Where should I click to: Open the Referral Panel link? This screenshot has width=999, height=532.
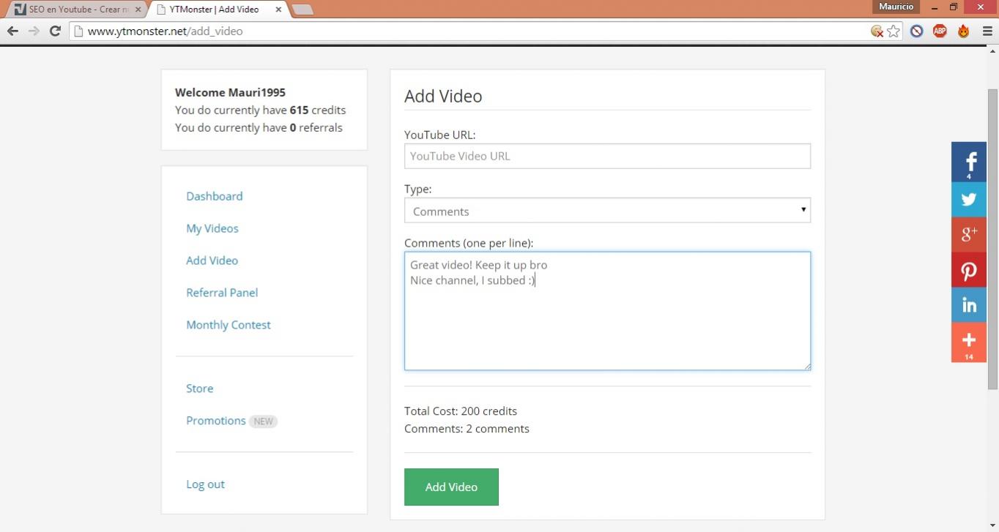coord(221,293)
